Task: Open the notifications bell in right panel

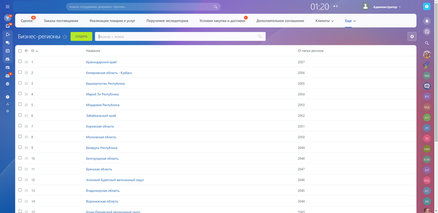Action: tap(426, 20)
